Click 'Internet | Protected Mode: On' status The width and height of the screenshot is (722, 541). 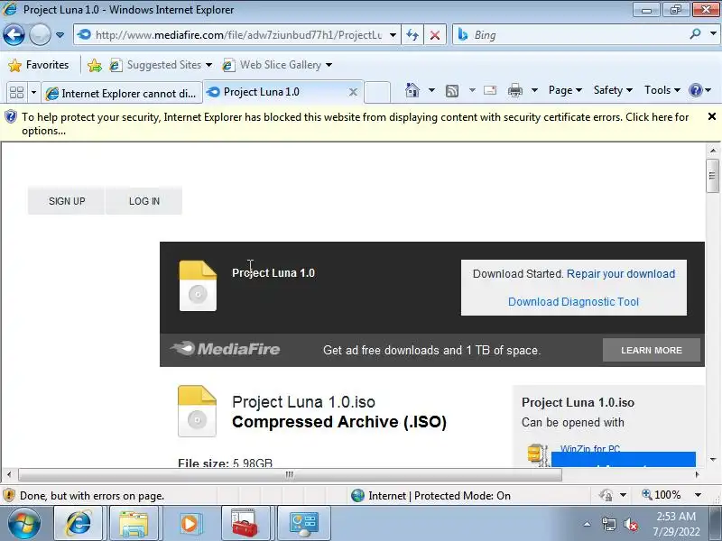click(430, 495)
